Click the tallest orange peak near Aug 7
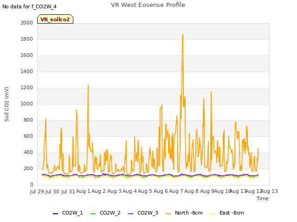297x222 pixels. (x=182, y=35)
